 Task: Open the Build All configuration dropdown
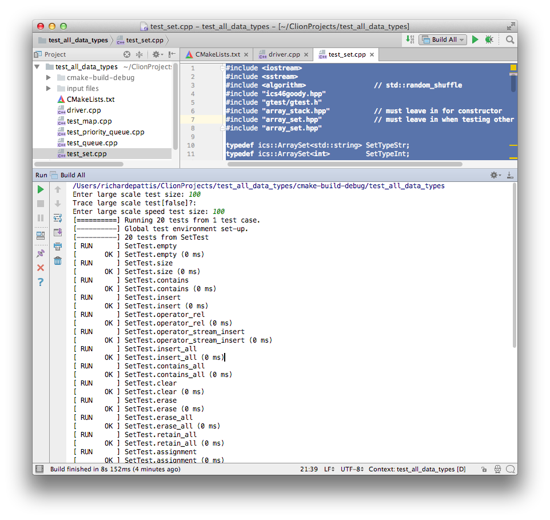pyautogui.click(x=461, y=39)
